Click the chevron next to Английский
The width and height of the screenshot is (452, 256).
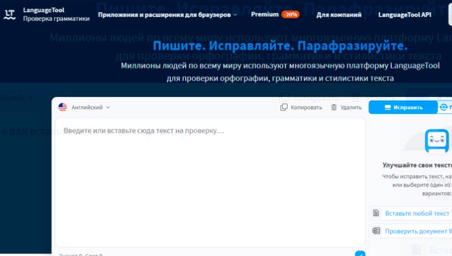click(x=108, y=107)
